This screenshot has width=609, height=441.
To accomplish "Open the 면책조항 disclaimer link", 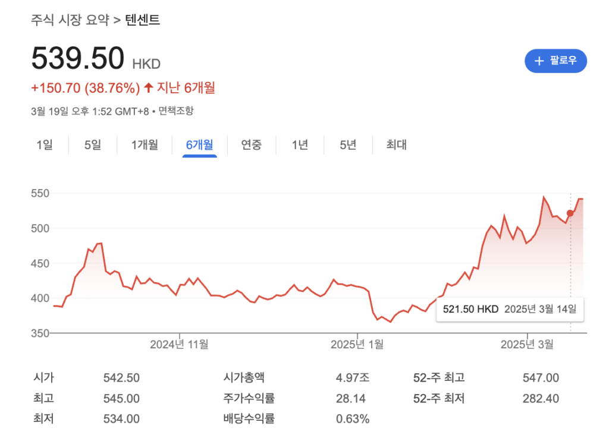I will click(x=175, y=111).
